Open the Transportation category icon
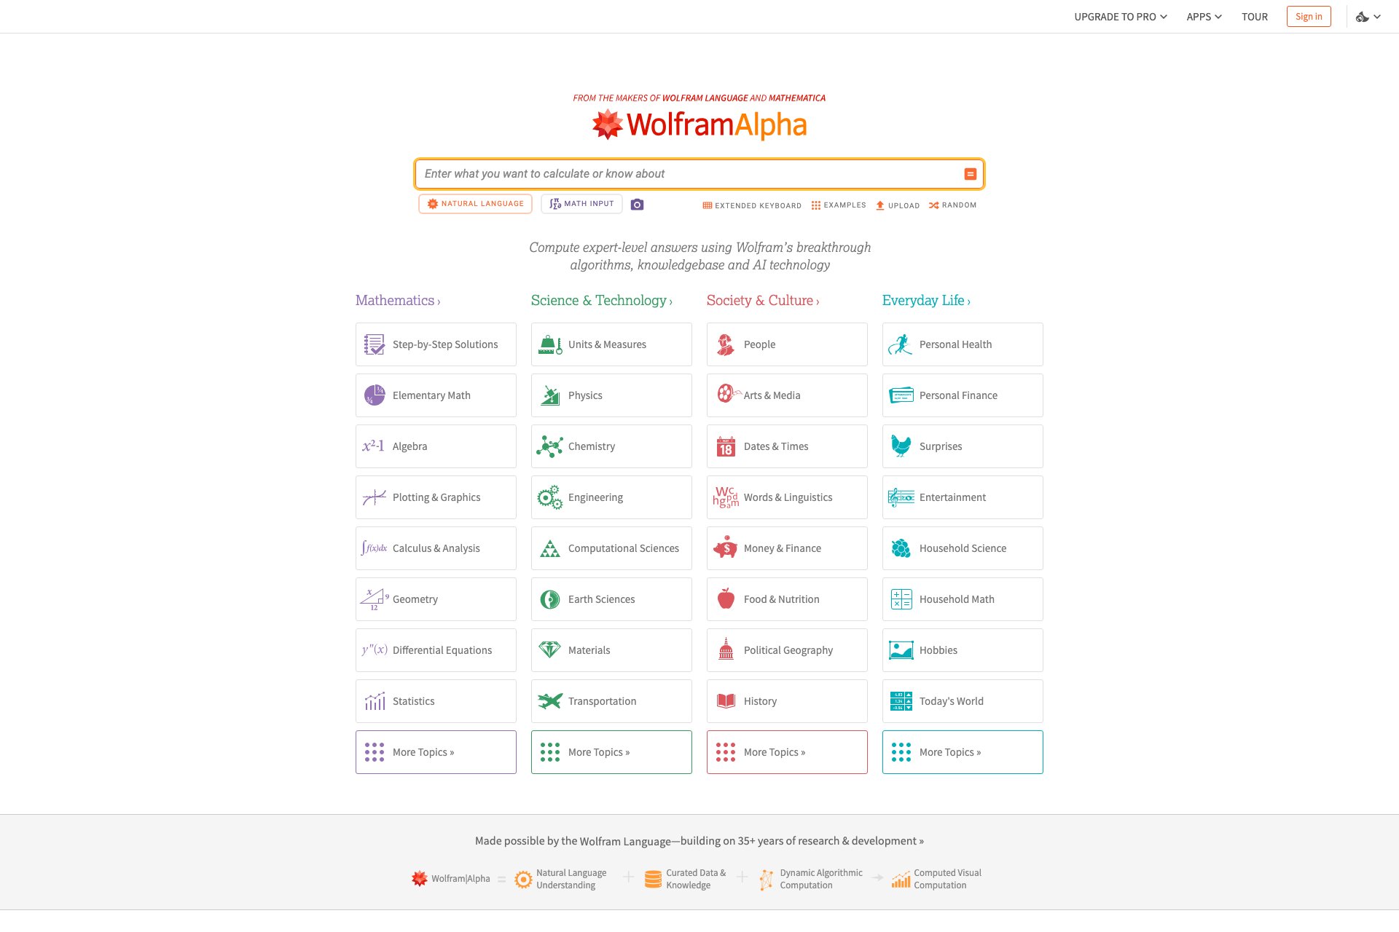The image size is (1399, 932). (550, 700)
